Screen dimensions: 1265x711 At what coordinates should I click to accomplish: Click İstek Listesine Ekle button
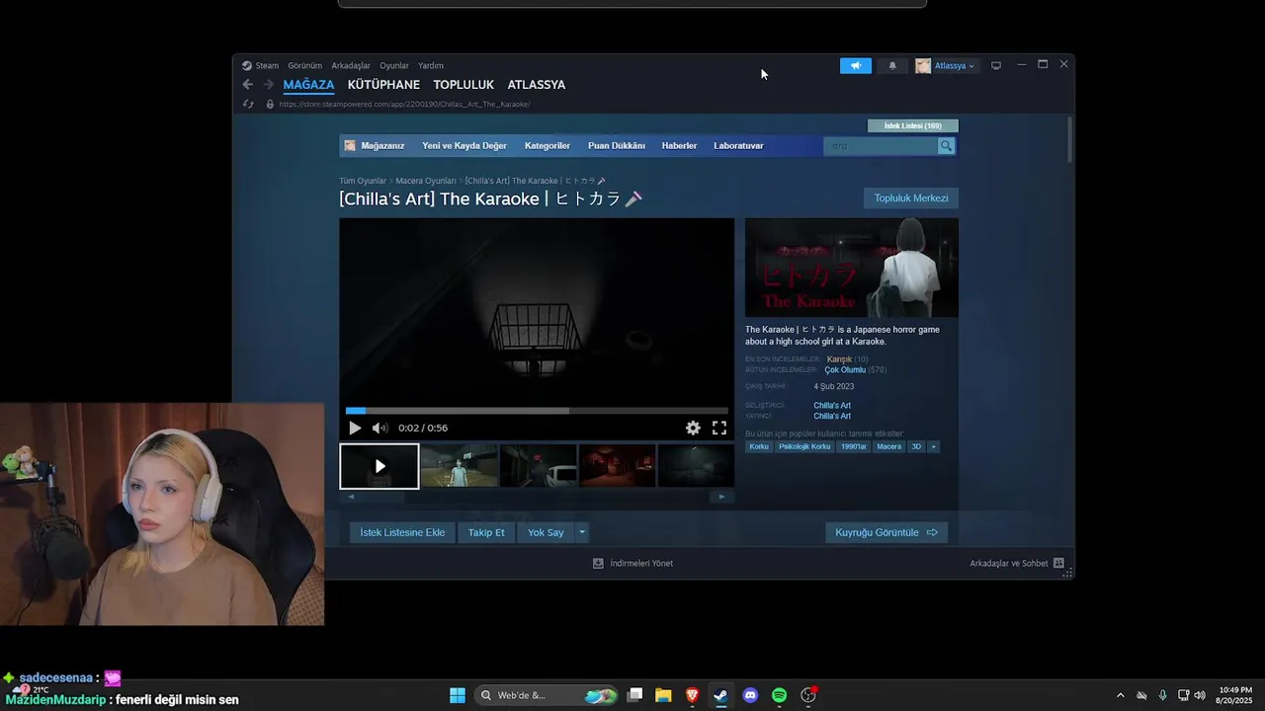coord(402,532)
